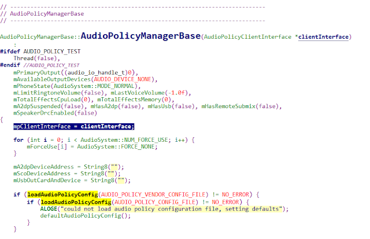Click the "could not load audio policy" string
Viewport: 370px width, 239px height.
point(171,209)
